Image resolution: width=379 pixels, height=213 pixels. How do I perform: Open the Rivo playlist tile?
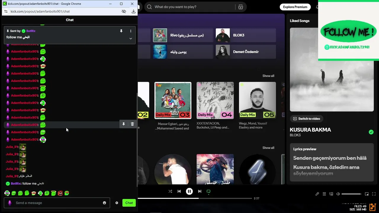click(x=183, y=35)
